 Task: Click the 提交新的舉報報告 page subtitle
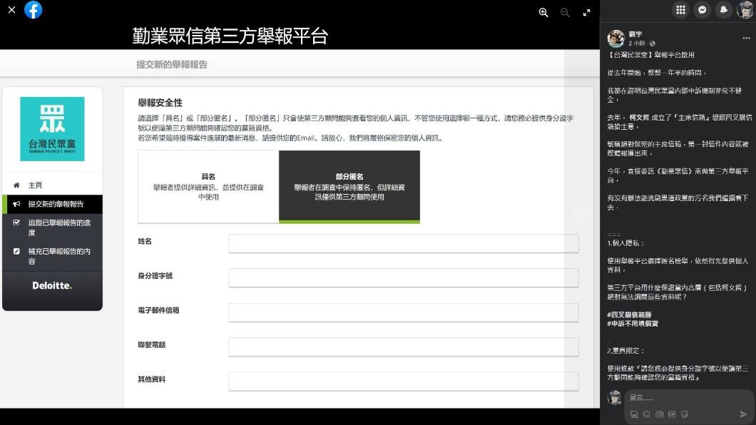pyautogui.click(x=172, y=65)
